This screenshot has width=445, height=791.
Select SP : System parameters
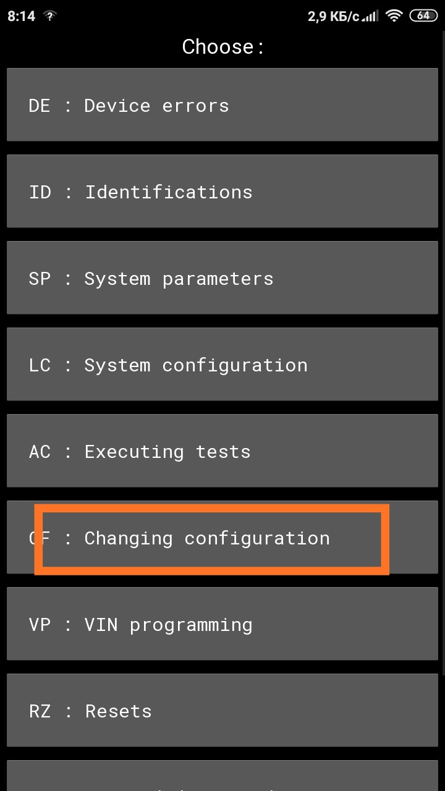[222, 278]
